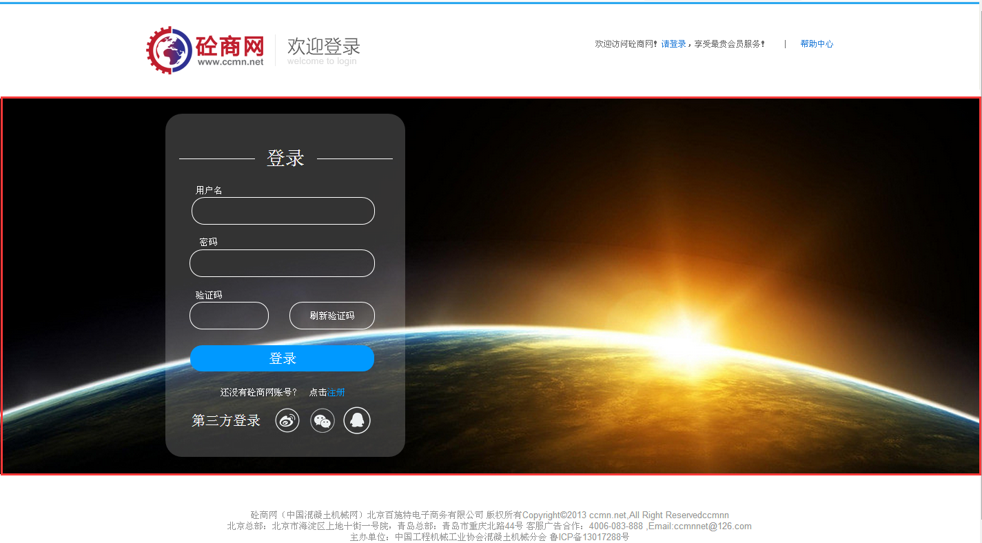
Task: Submit with the blue 登录 button
Action: point(282,358)
